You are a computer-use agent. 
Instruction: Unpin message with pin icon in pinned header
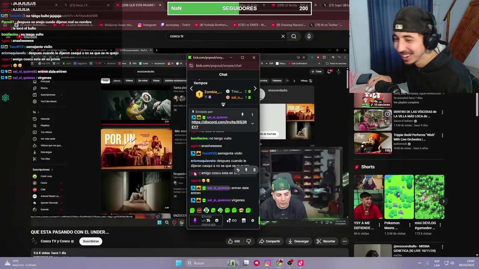242,115
